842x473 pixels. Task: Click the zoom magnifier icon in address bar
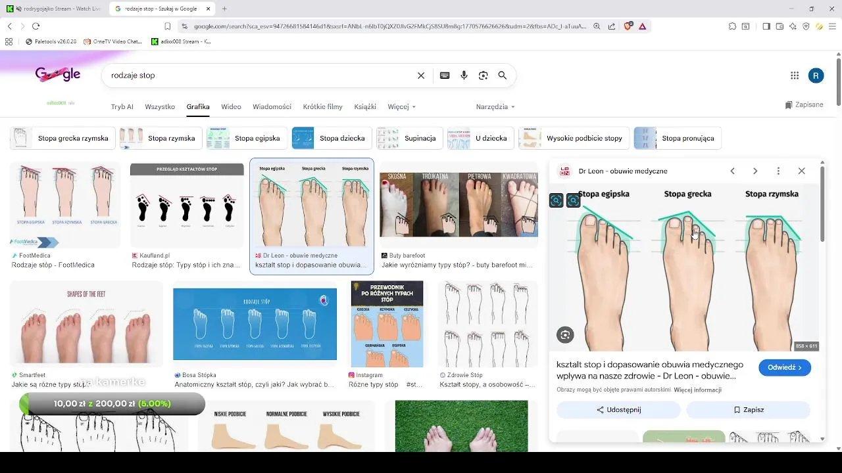point(597,26)
